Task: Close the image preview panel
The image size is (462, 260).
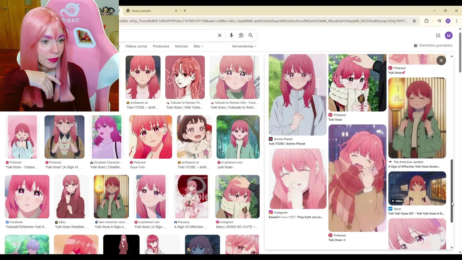Action: coord(441,60)
